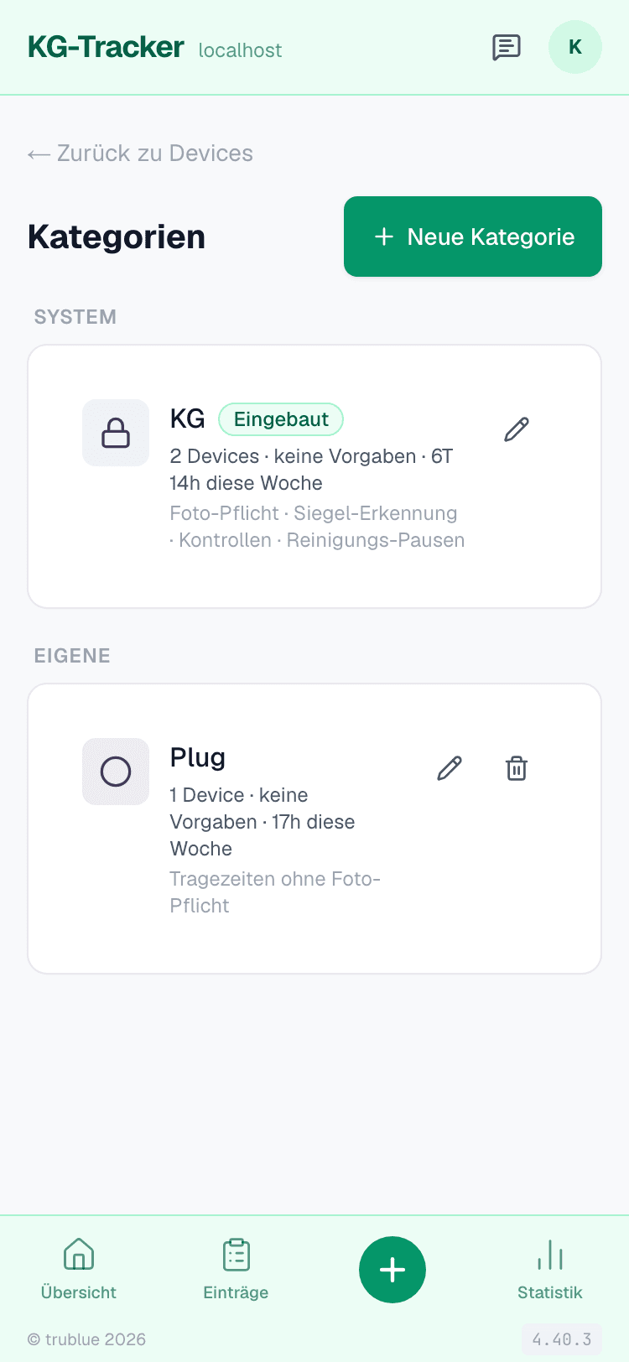Open the messages chat icon in header

point(507,48)
